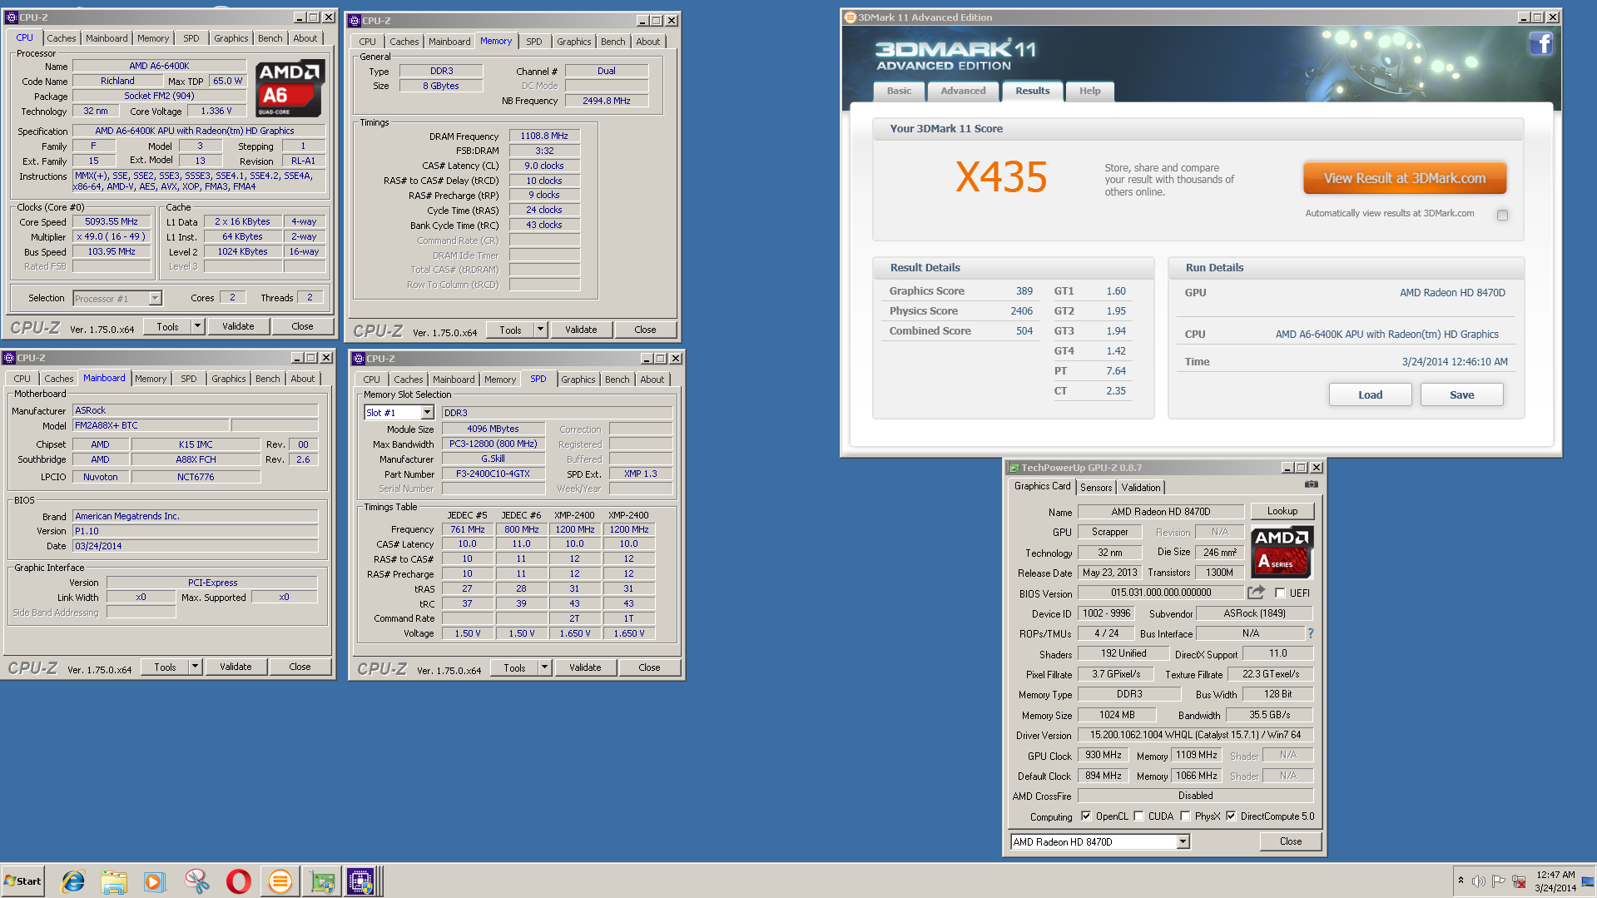This screenshot has width=1597, height=898.
Task: Click CPU-Z SPD window title icon
Action: 359,359
